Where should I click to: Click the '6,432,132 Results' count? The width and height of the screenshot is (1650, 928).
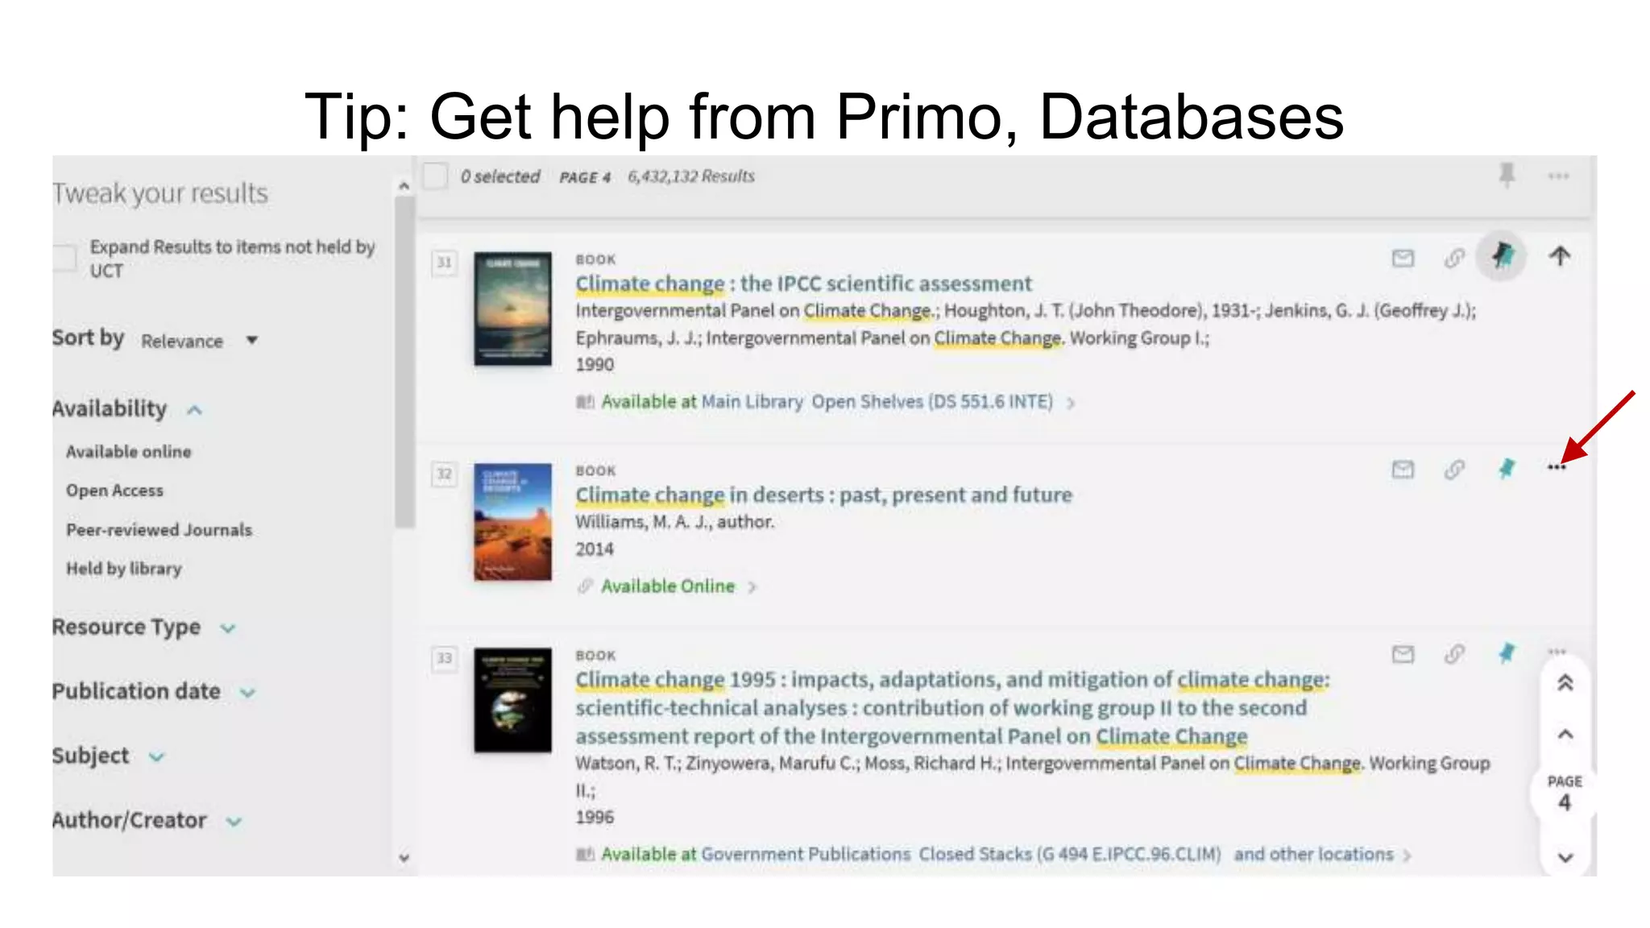[691, 176]
